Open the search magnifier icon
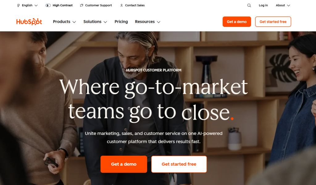Viewport: 316px width, 185px height. [249, 6]
